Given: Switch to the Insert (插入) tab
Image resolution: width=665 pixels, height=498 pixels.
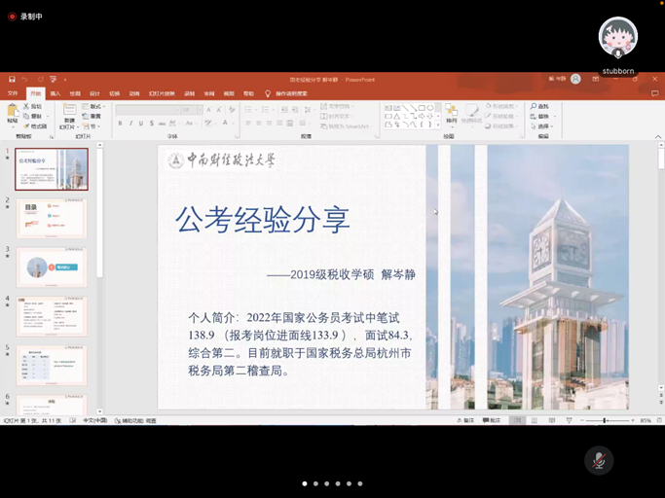Looking at the screenshot, I should tap(55, 94).
